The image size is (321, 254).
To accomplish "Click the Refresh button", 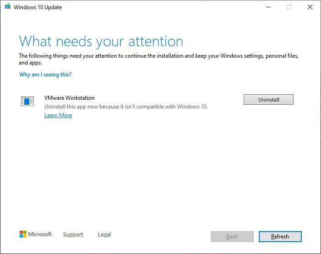I will coord(280,237).
